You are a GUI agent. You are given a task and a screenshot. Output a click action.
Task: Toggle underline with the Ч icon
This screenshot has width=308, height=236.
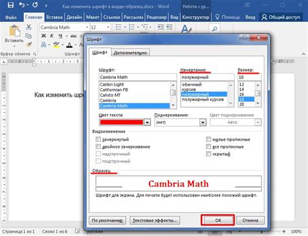click(x=60, y=36)
